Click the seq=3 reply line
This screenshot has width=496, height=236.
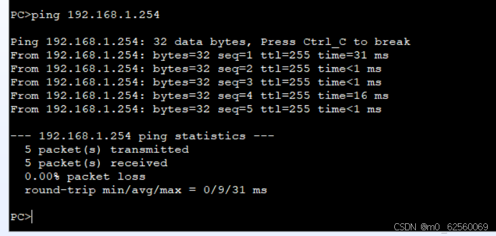[x=196, y=82]
